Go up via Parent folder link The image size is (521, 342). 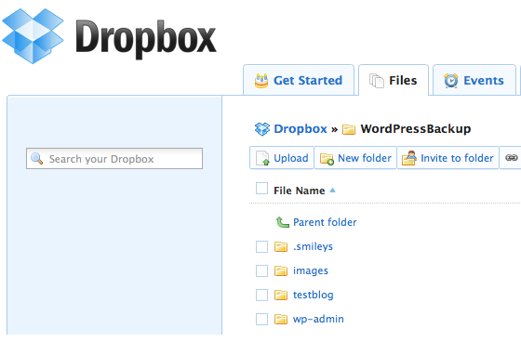pyautogui.click(x=325, y=222)
